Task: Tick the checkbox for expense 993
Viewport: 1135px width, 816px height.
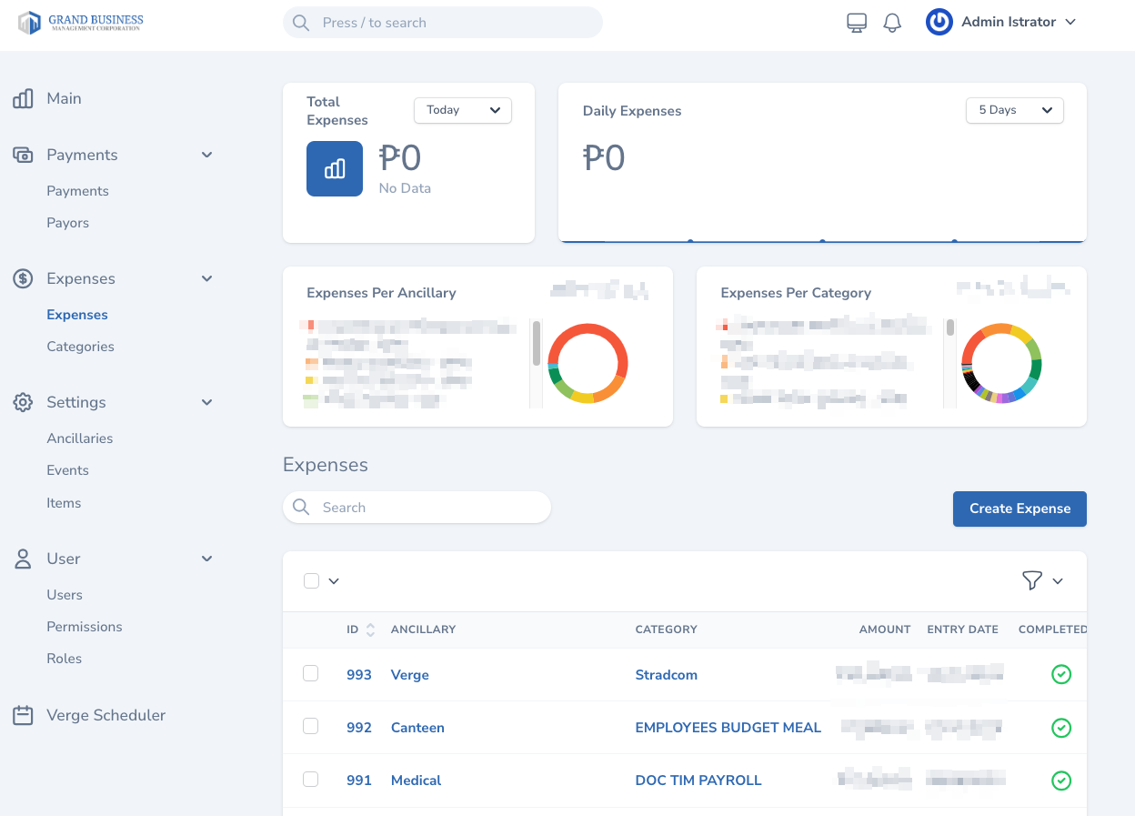Action: click(311, 673)
